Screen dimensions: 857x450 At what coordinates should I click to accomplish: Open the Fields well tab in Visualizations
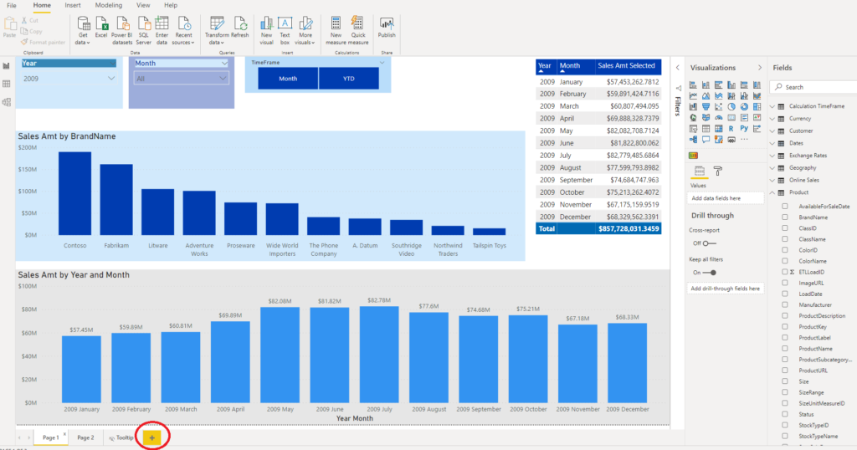[700, 171]
